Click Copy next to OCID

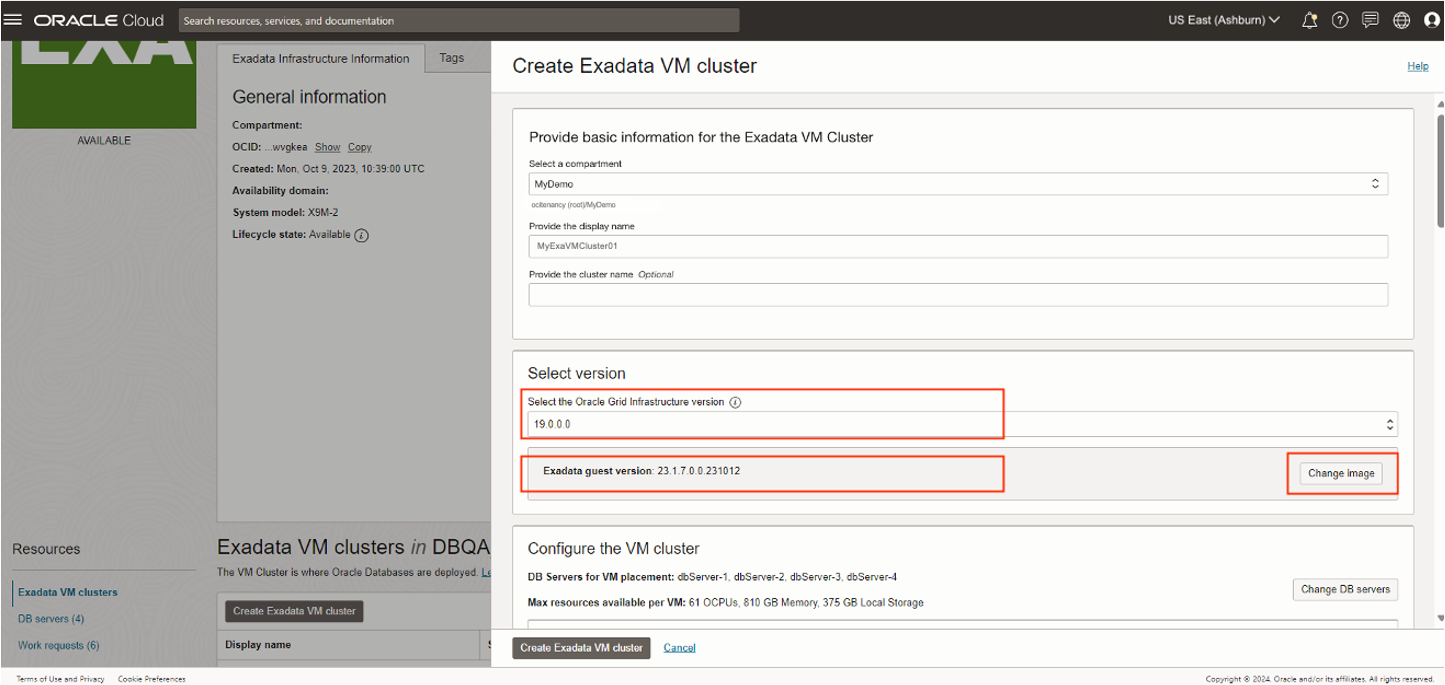tap(360, 147)
